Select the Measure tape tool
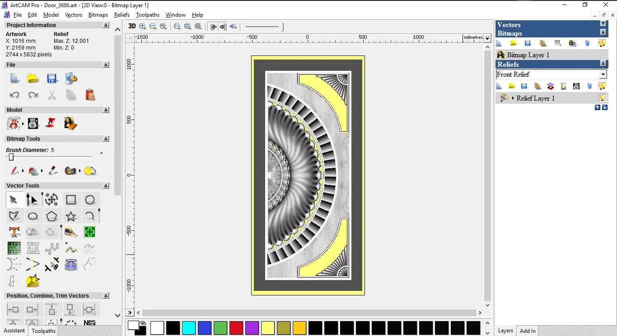 point(71,232)
